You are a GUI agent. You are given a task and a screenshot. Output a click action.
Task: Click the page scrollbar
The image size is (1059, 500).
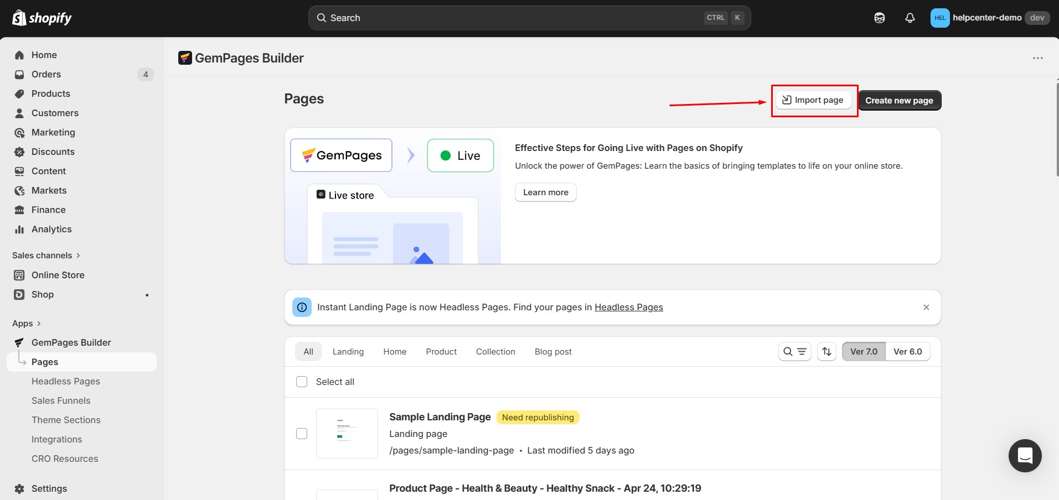[1057, 130]
